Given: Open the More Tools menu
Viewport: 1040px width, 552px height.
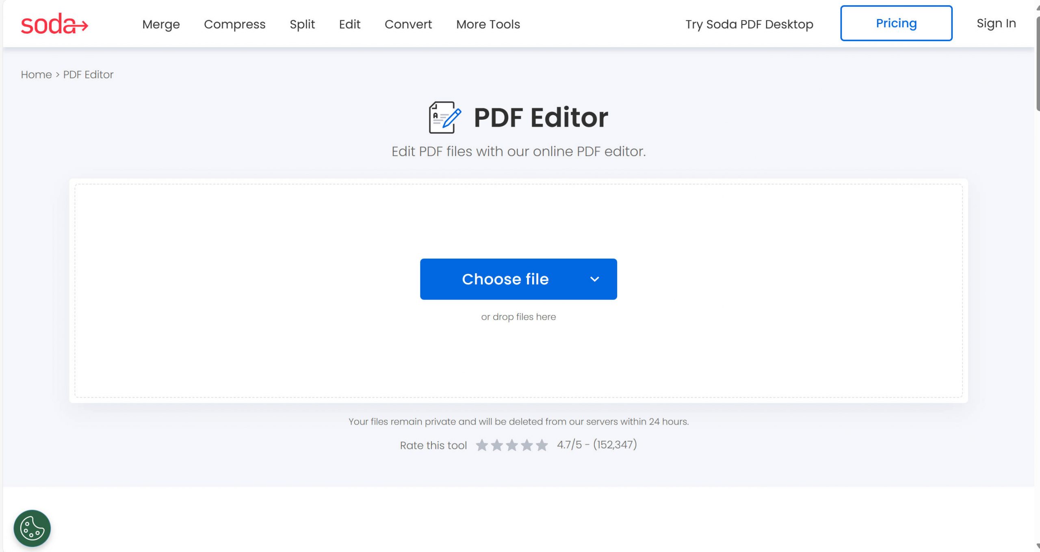Looking at the screenshot, I should coord(487,24).
